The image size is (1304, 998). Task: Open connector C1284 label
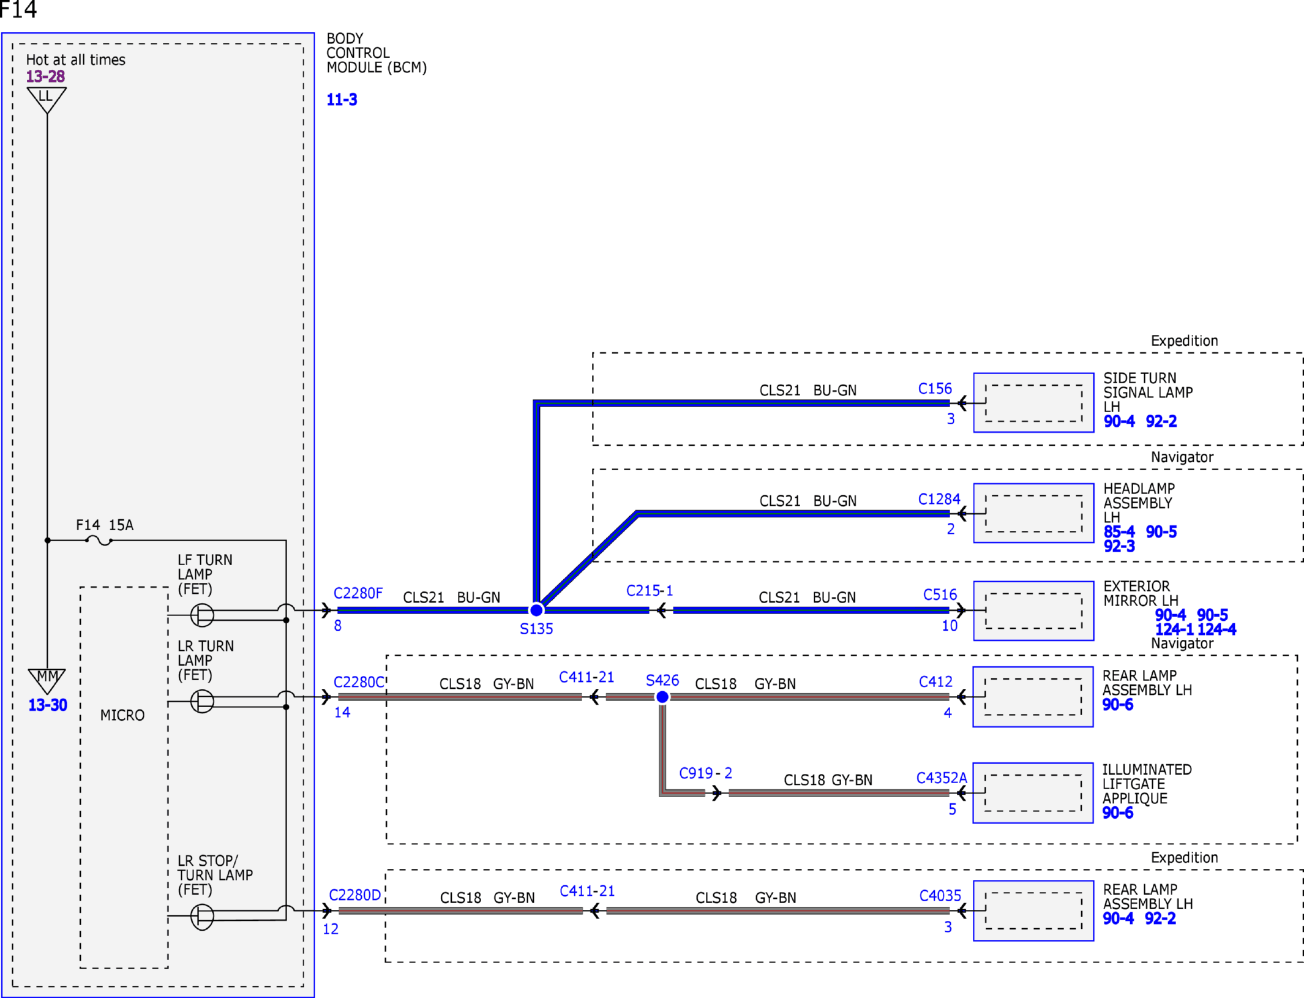coord(939,499)
